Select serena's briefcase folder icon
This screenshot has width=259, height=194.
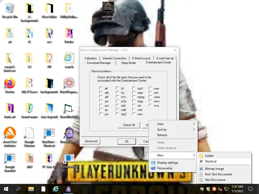[x=10, y=62]
